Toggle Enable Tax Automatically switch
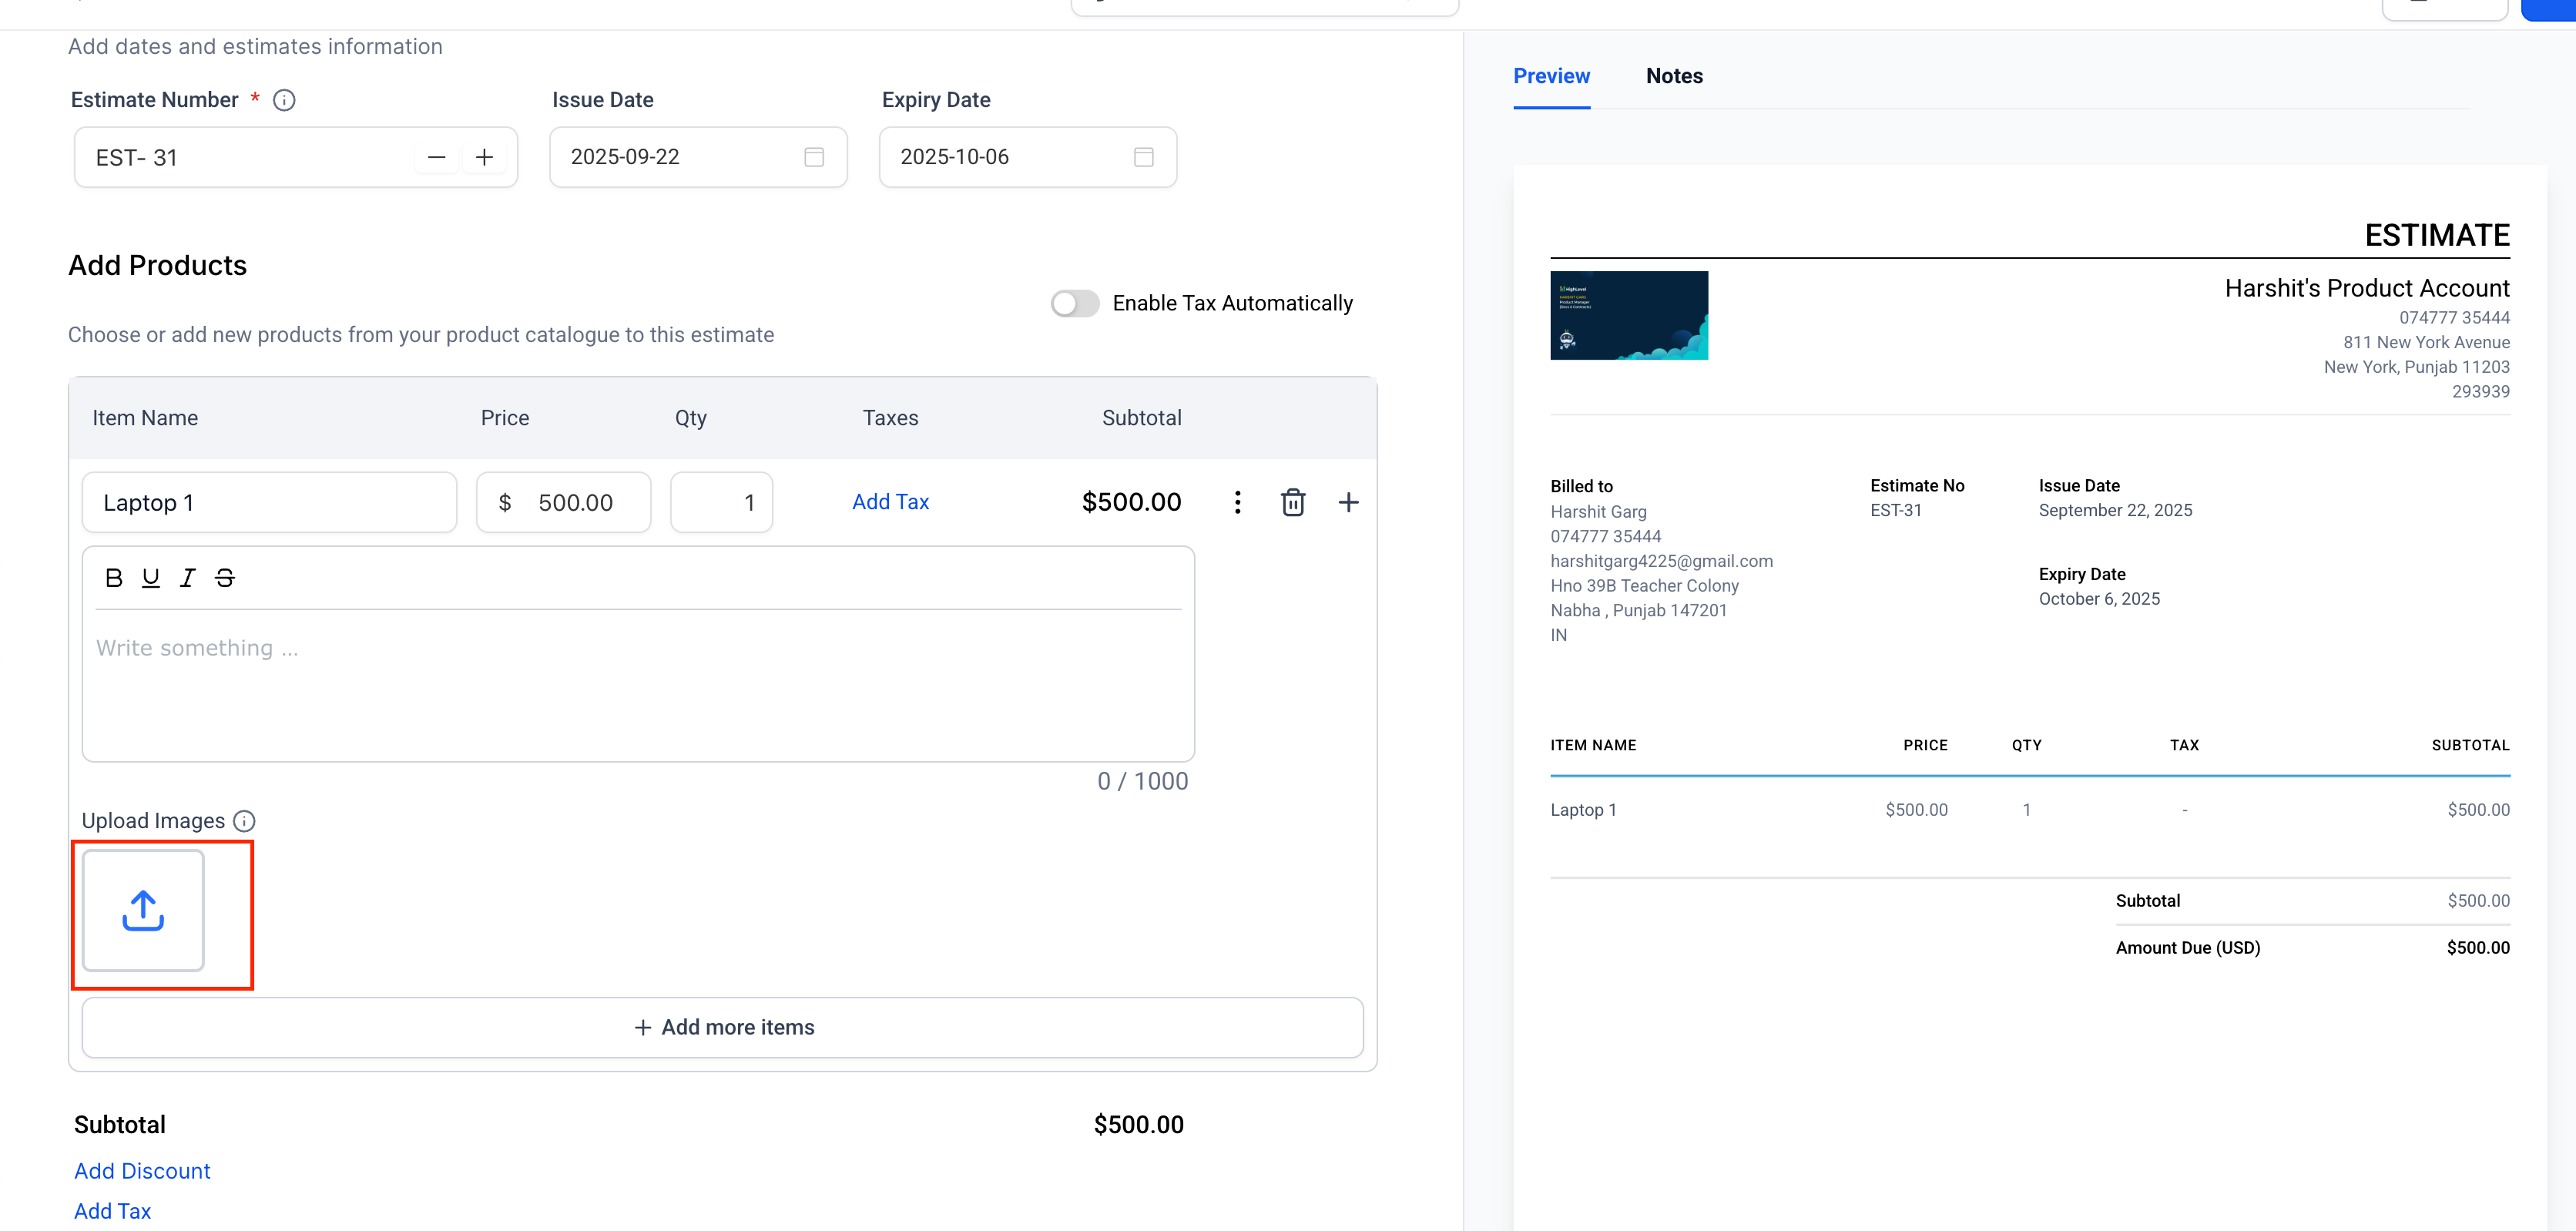The width and height of the screenshot is (2576, 1231). (1075, 303)
